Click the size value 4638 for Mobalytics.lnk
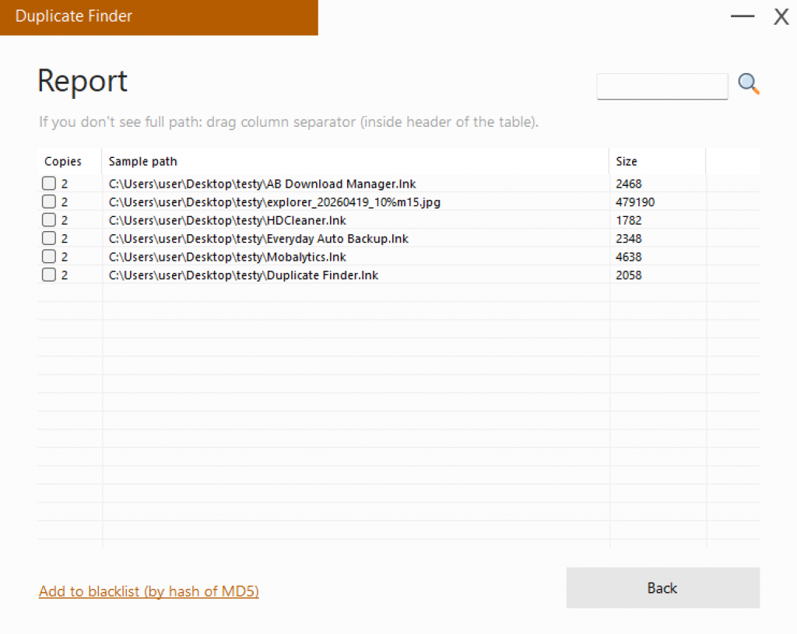 [x=627, y=256]
